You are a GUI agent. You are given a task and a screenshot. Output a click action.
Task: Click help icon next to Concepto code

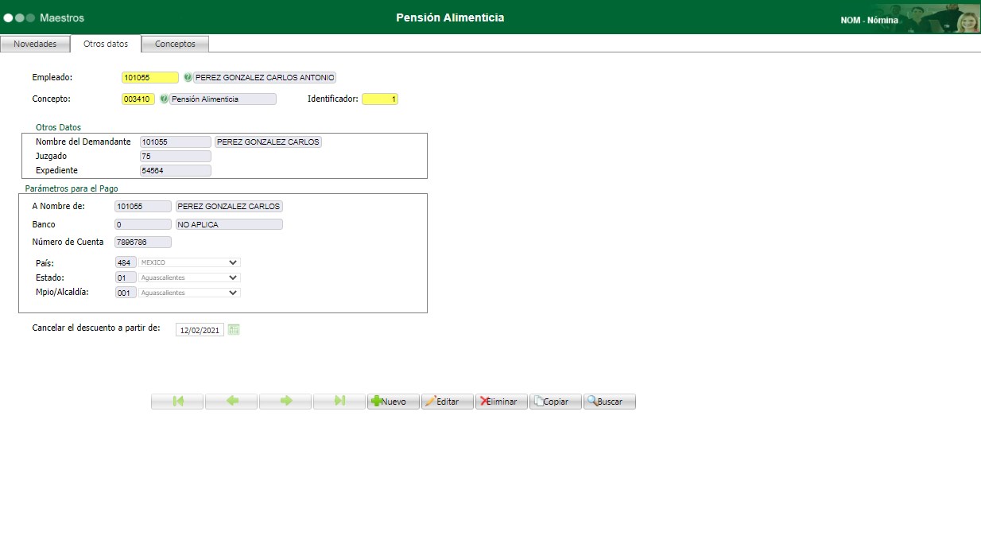click(x=165, y=99)
